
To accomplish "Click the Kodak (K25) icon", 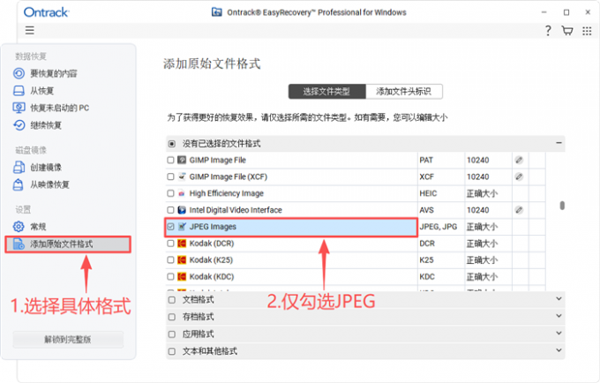I will [182, 259].
